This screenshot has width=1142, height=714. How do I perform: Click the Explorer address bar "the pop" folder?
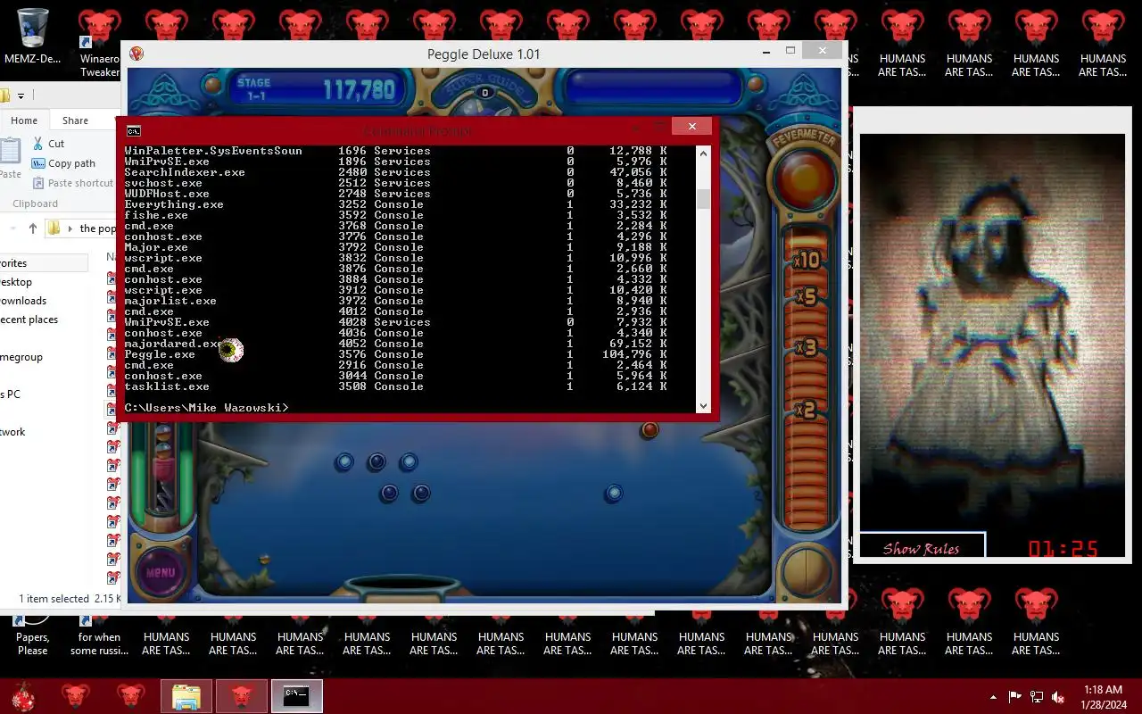coord(97,228)
